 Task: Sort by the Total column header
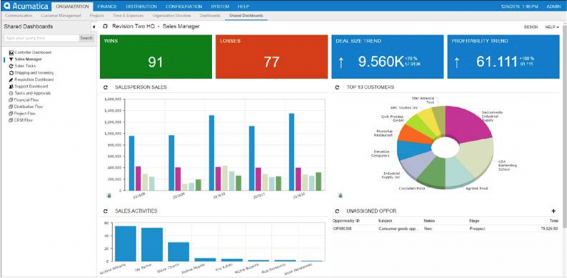tap(553, 221)
